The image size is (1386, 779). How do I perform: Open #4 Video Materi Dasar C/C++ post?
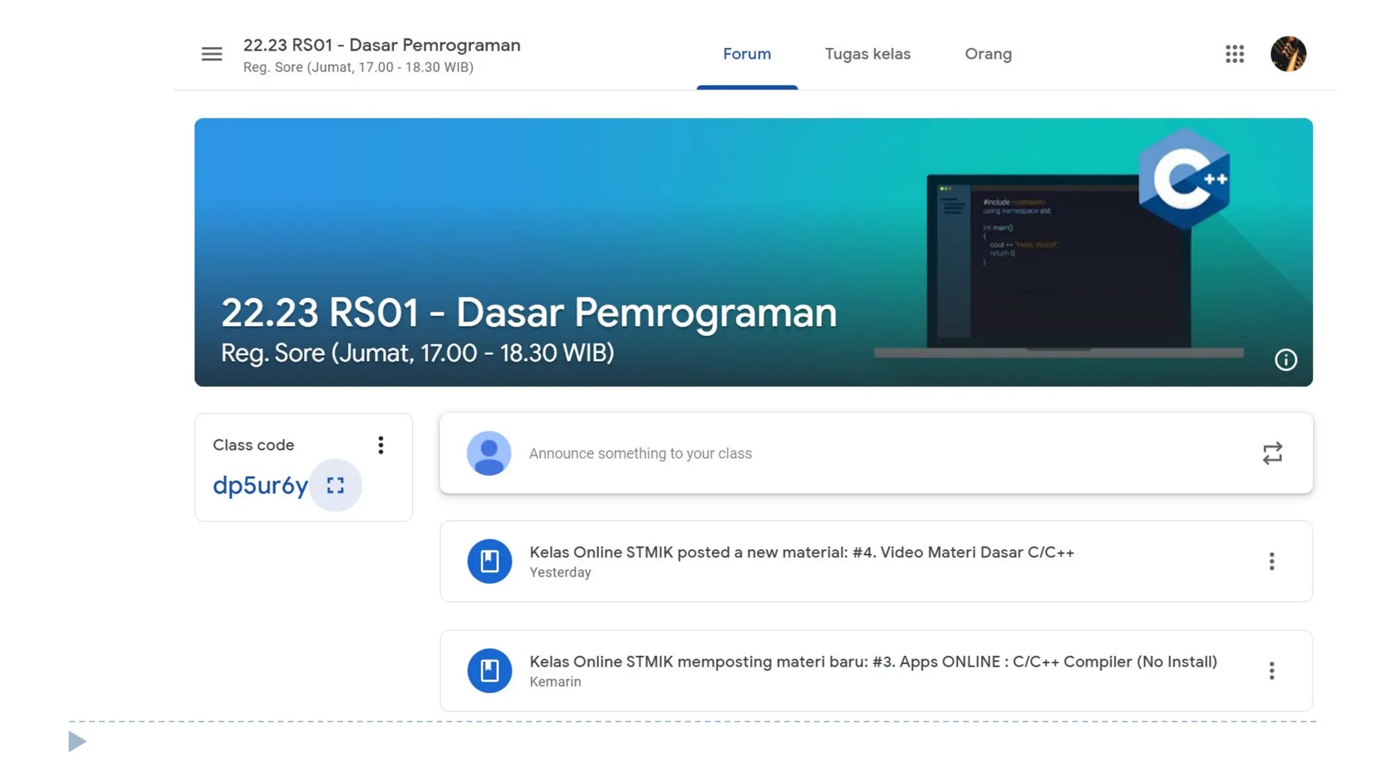[x=801, y=552]
